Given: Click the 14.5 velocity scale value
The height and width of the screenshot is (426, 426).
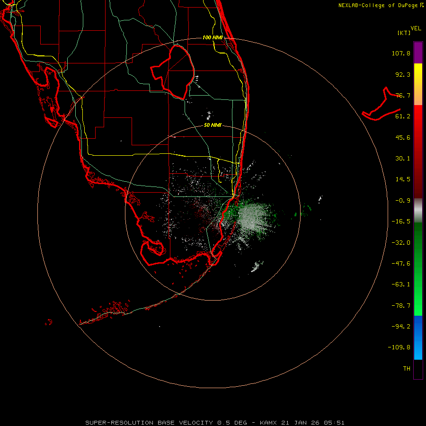Looking at the screenshot, I should (x=403, y=179).
